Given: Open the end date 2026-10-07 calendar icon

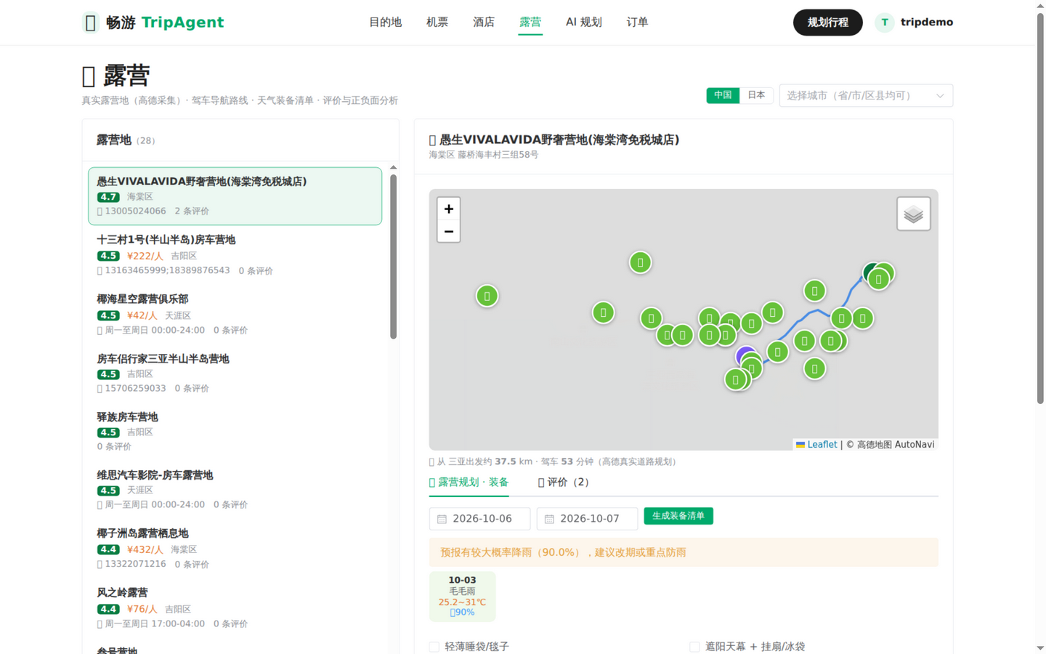Looking at the screenshot, I should click(x=549, y=519).
